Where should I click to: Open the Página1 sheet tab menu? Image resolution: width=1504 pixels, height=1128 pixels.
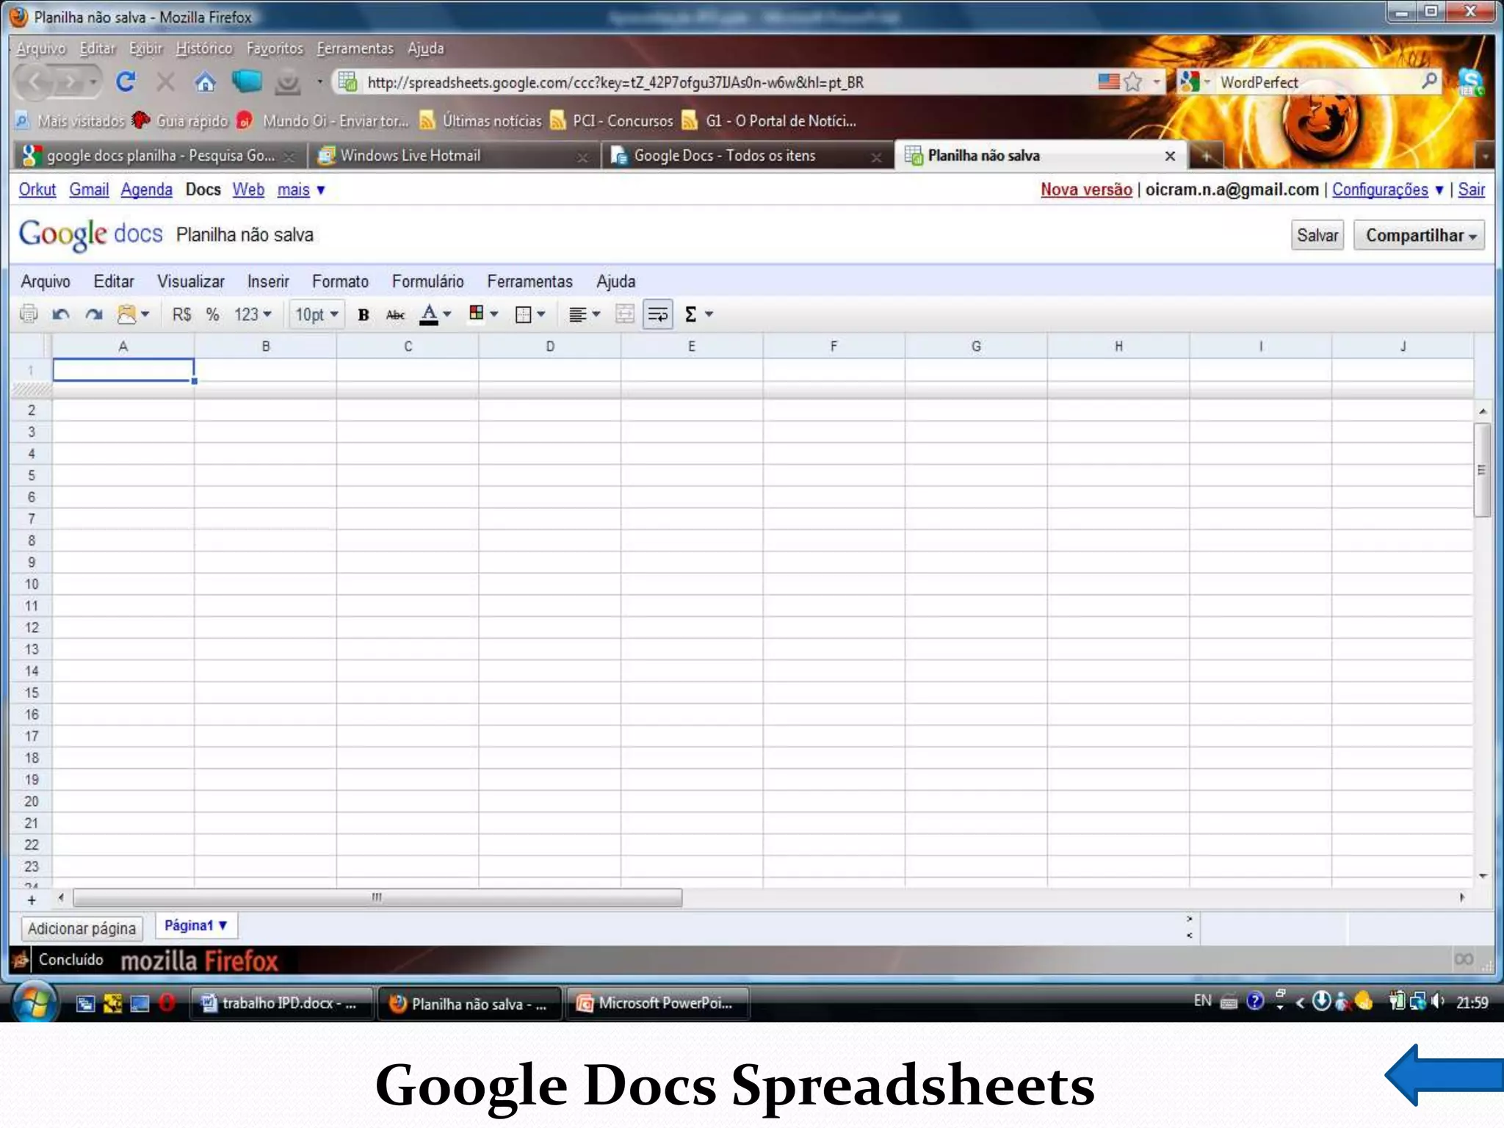pos(195,925)
